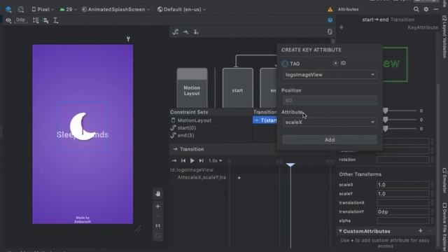The width and height of the screenshot is (448, 252).
Task: Click the loop/cycle arrow playback control
Action: 174,161
